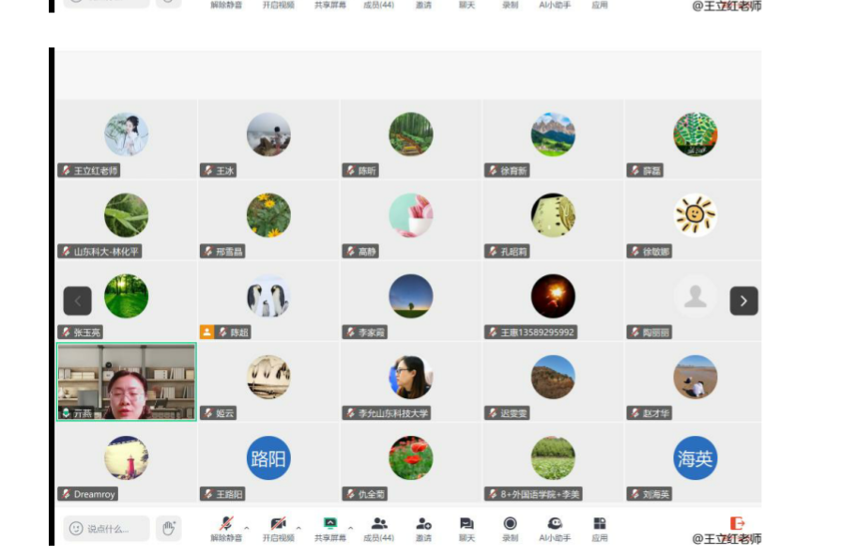The width and height of the screenshot is (841, 556).
Task: Go to previous page of participants
Action: coord(77,301)
